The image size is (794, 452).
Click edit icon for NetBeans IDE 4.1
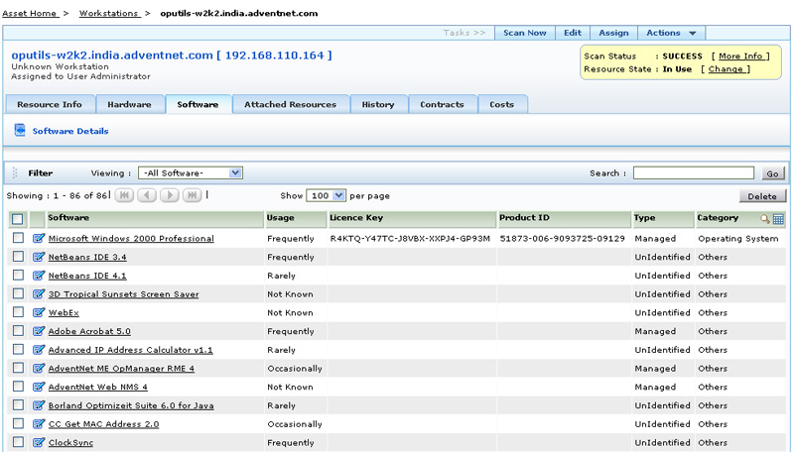click(x=39, y=276)
